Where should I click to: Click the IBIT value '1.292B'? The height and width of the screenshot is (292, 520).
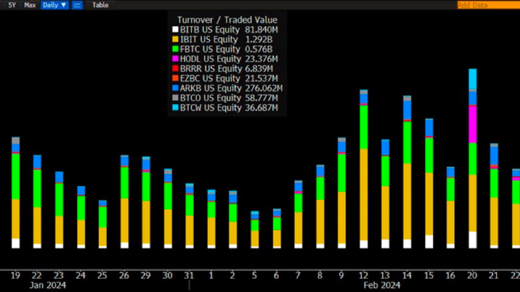click(x=258, y=40)
